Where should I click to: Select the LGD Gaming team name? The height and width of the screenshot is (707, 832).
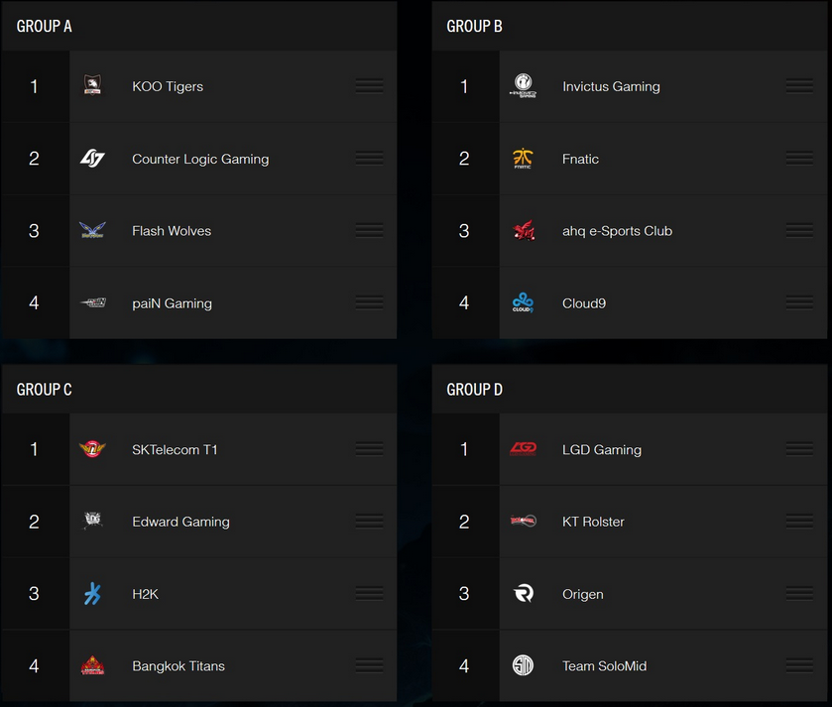(602, 449)
